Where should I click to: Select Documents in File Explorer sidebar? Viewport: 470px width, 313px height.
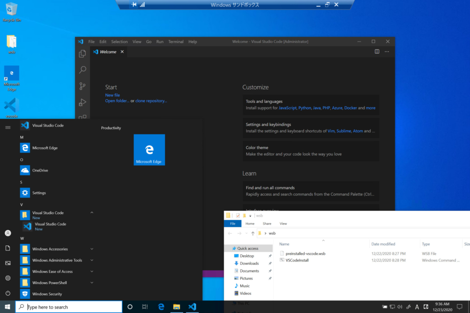point(249,271)
